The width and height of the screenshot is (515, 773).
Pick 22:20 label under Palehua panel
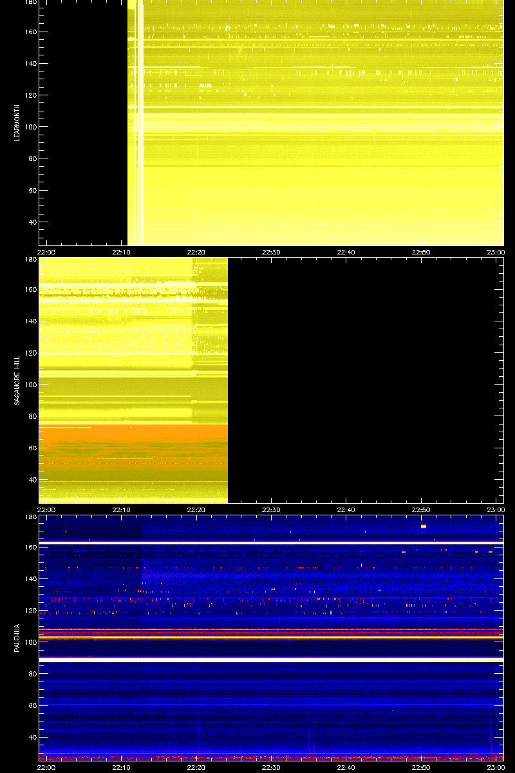click(196, 767)
